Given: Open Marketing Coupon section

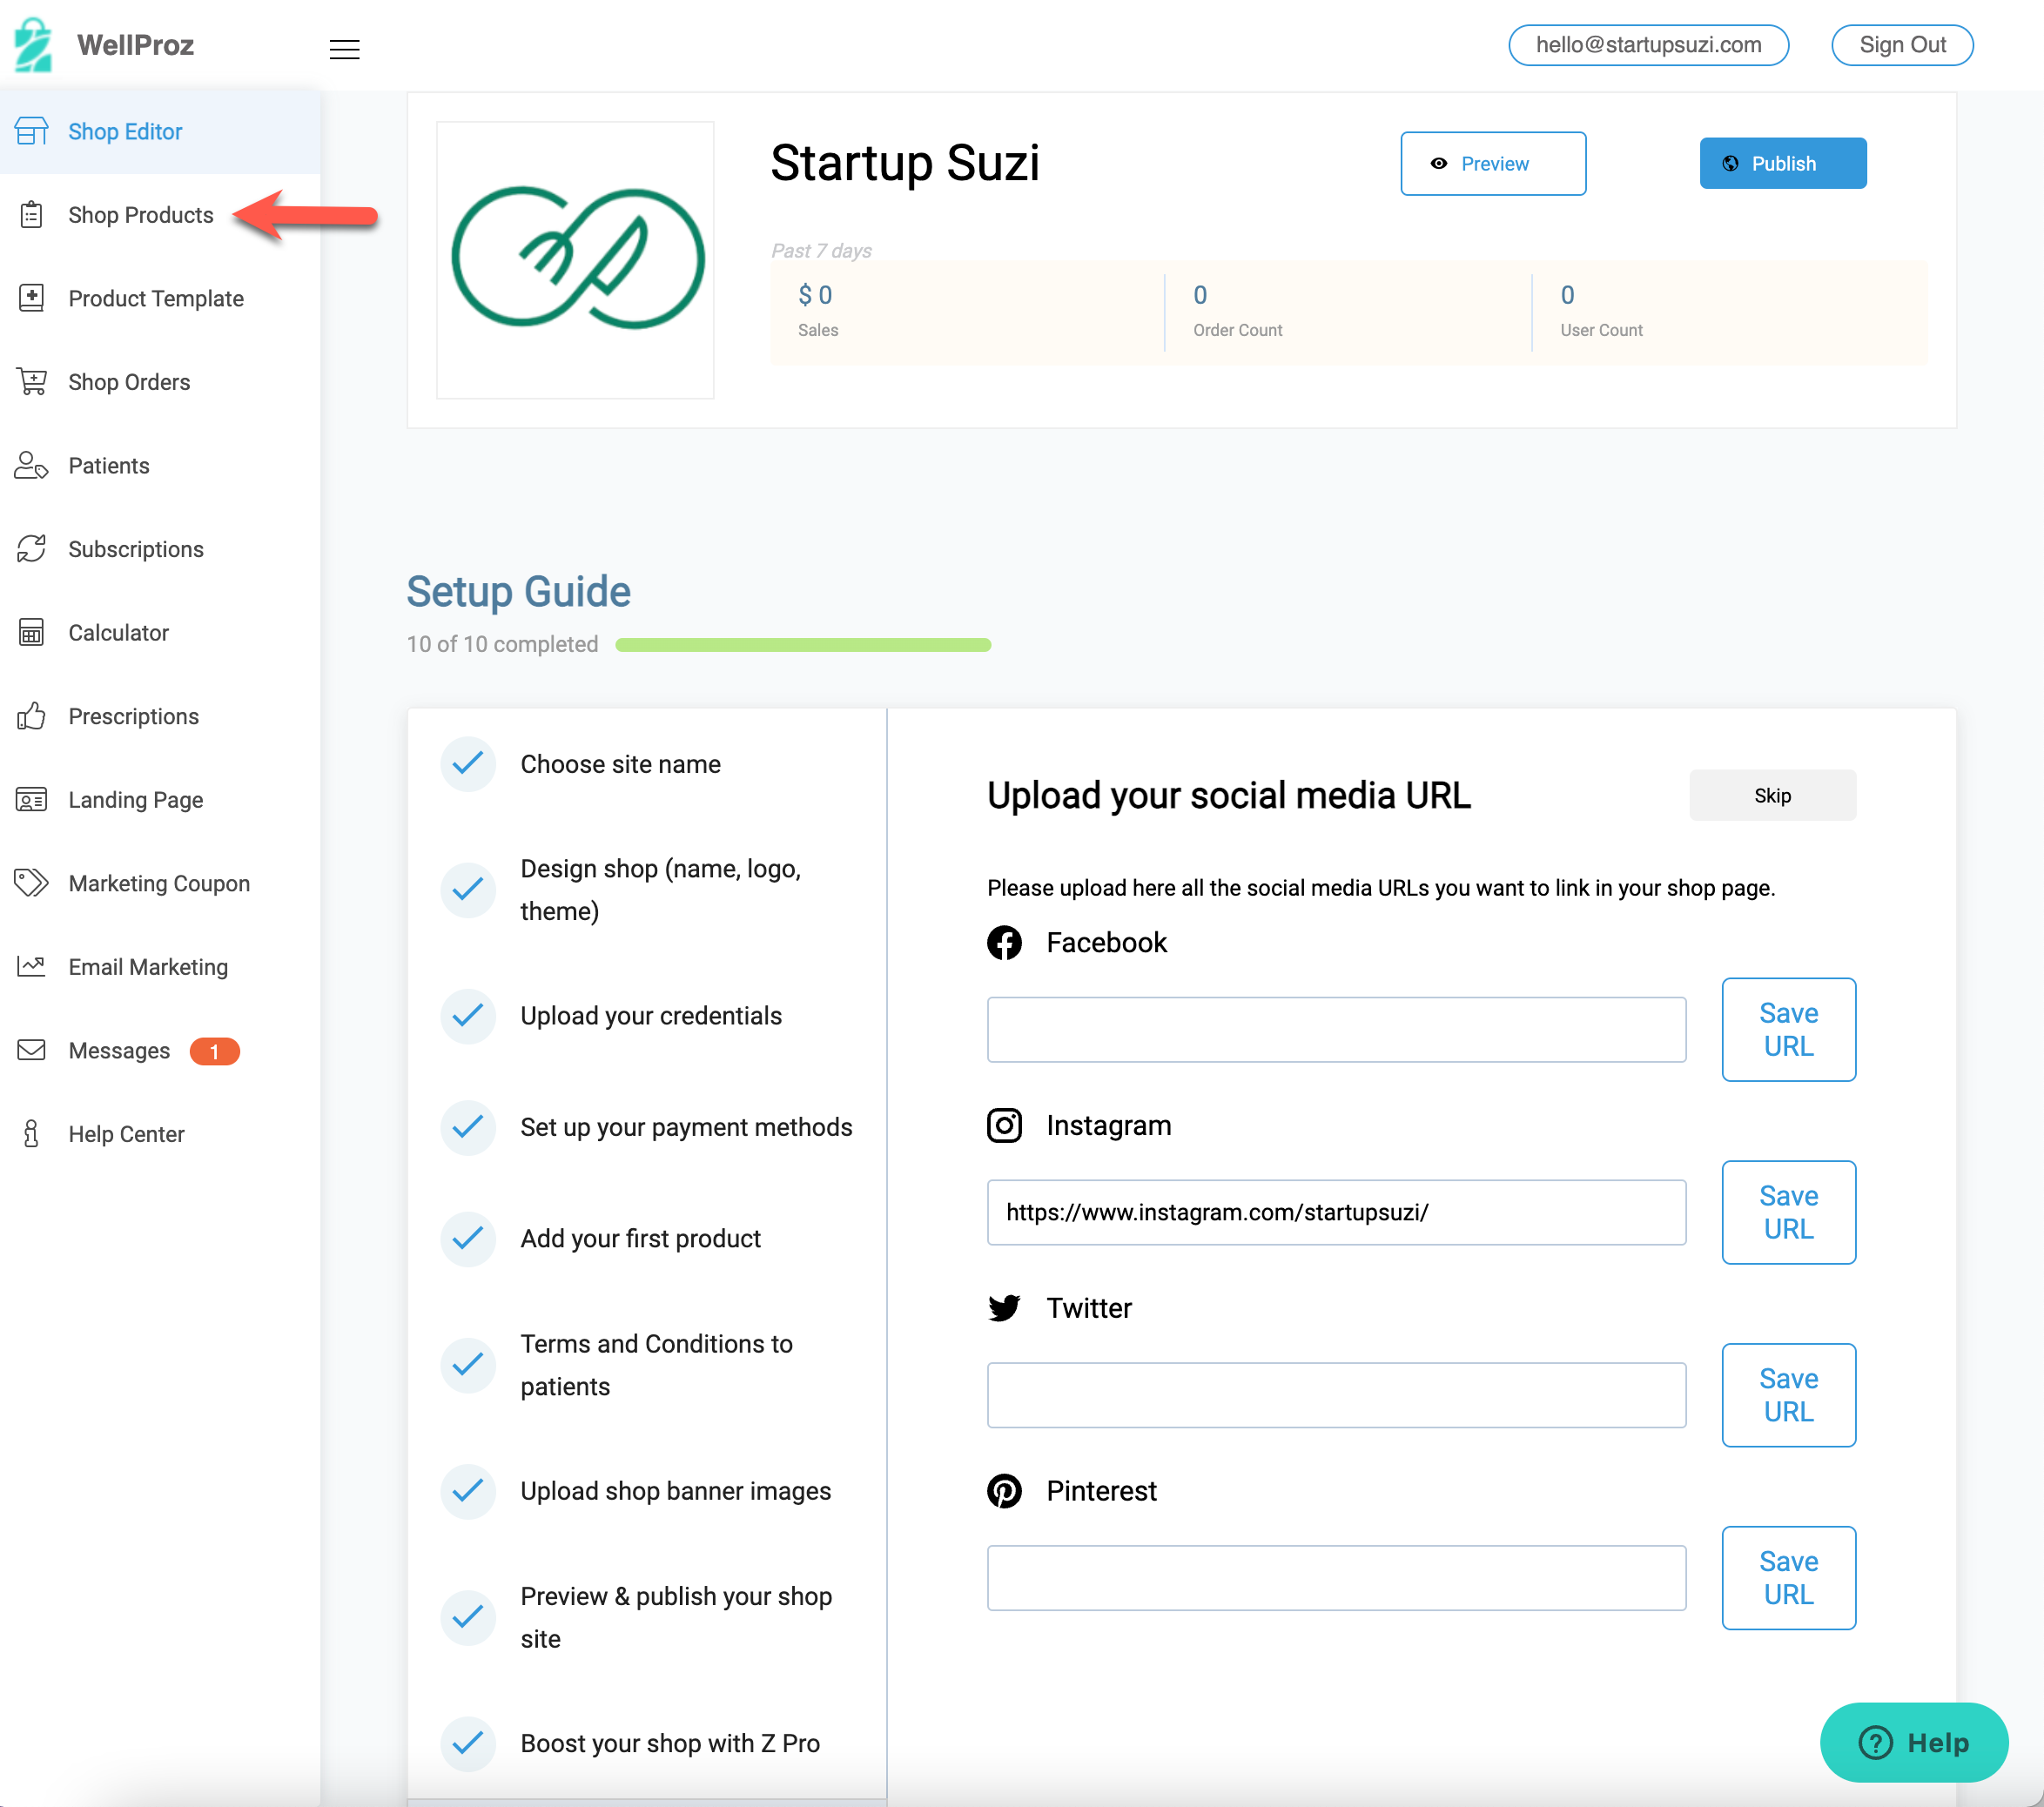Looking at the screenshot, I should pyautogui.click(x=160, y=883).
